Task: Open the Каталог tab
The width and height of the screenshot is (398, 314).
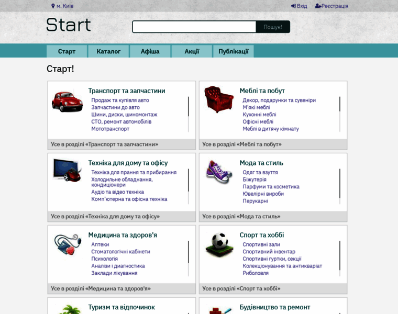Action: pos(108,51)
